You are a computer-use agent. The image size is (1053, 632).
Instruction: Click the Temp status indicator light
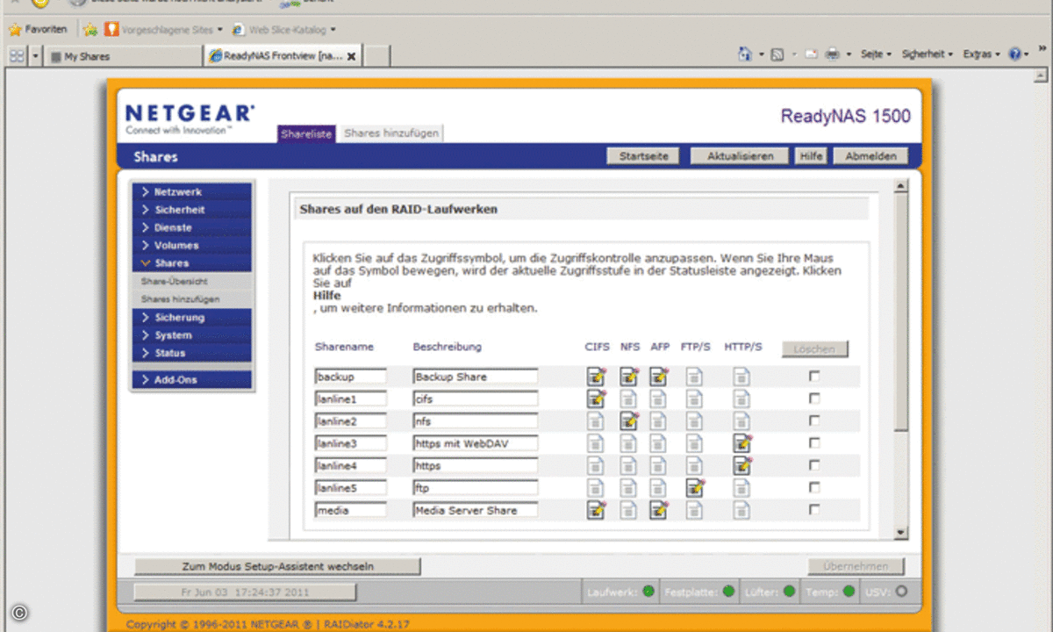point(848,592)
